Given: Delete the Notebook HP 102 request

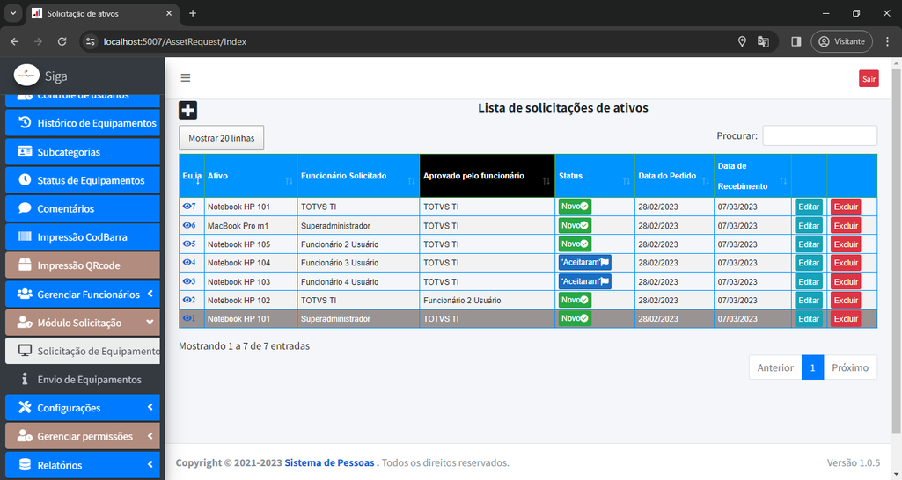Looking at the screenshot, I should pos(846,300).
